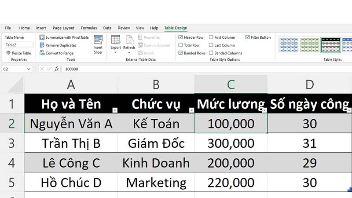Select row 5 header
Screen dimensions: 352x198
[12, 182]
